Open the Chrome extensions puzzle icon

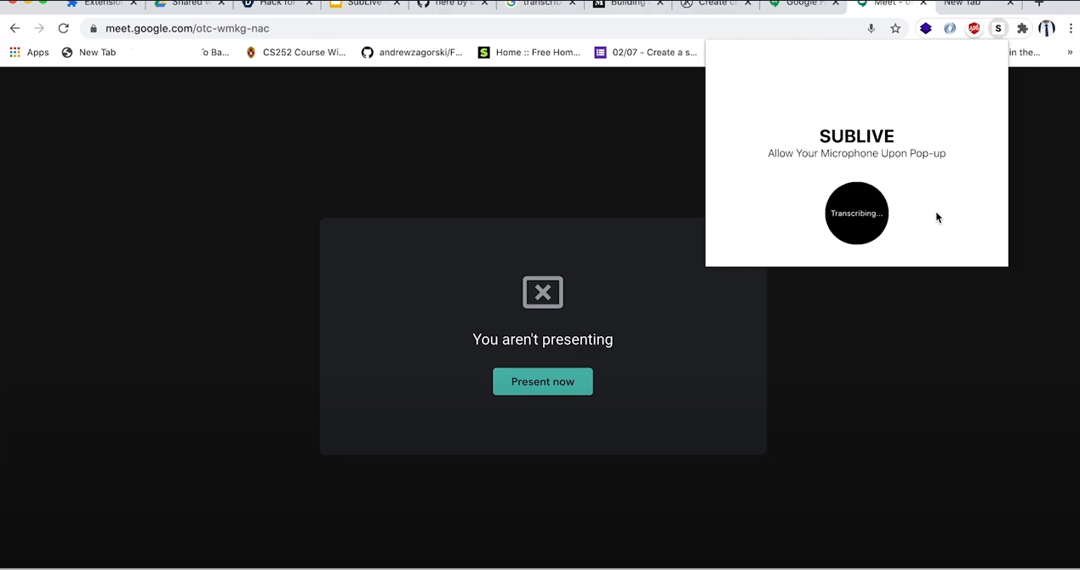pos(1022,29)
